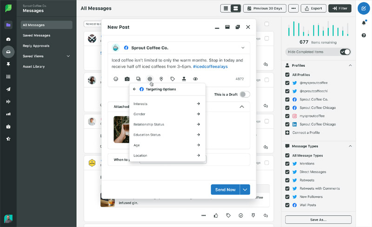
Task: Select the approval stamp icon in the composer
Action: tap(184, 79)
